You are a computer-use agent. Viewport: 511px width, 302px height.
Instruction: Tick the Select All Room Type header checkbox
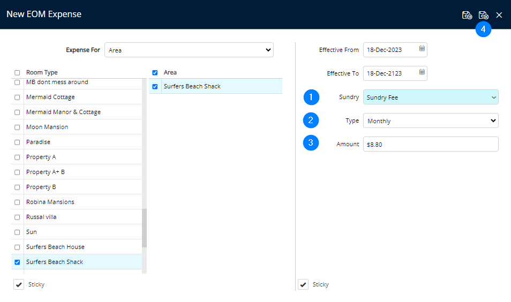(18, 73)
